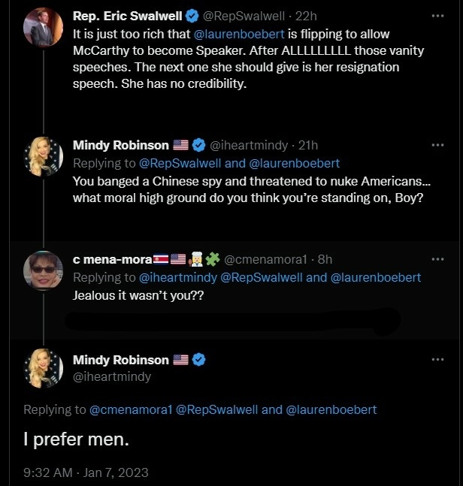The width and height of the screenshot is (463, 486).
Task: Open more menu on Mindy Robinson's first reply
Action: tap(437, 145)
